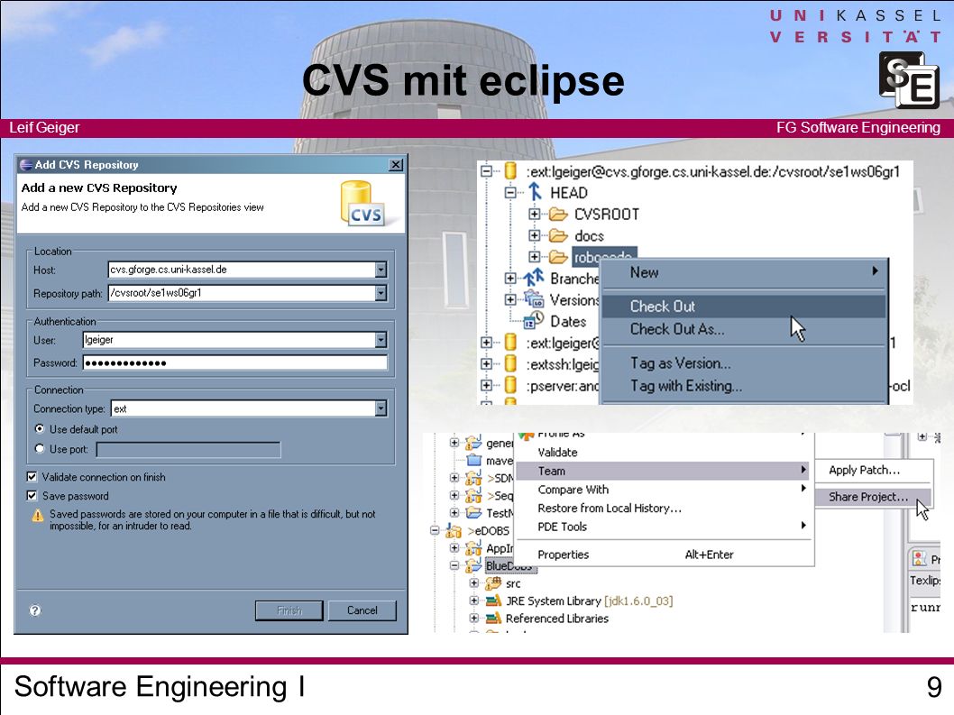Choose Tag with Existing... menu entry
954x715 pixels.
click(x=744, y=386)
